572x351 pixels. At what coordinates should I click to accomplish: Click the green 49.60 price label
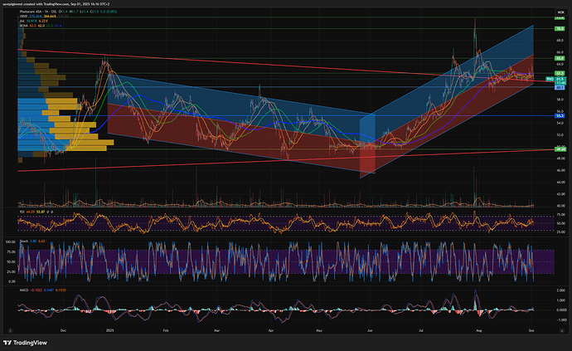point(560,149)
